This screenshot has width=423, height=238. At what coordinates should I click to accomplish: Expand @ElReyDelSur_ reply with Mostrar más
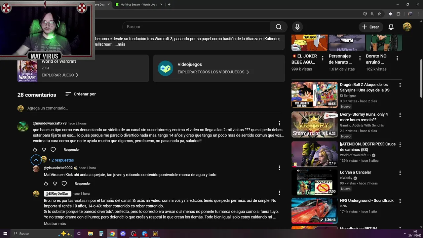pos(55,224)
